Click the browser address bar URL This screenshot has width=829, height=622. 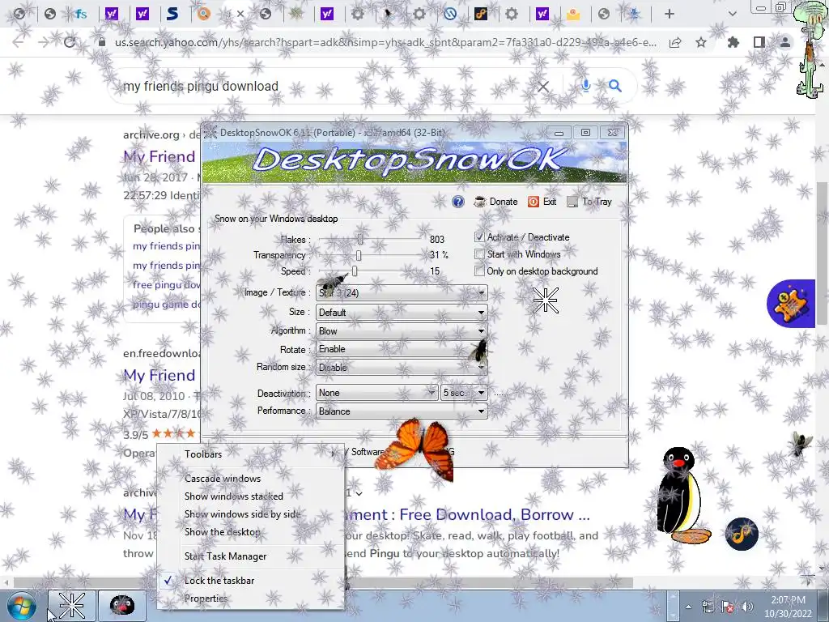386,42
